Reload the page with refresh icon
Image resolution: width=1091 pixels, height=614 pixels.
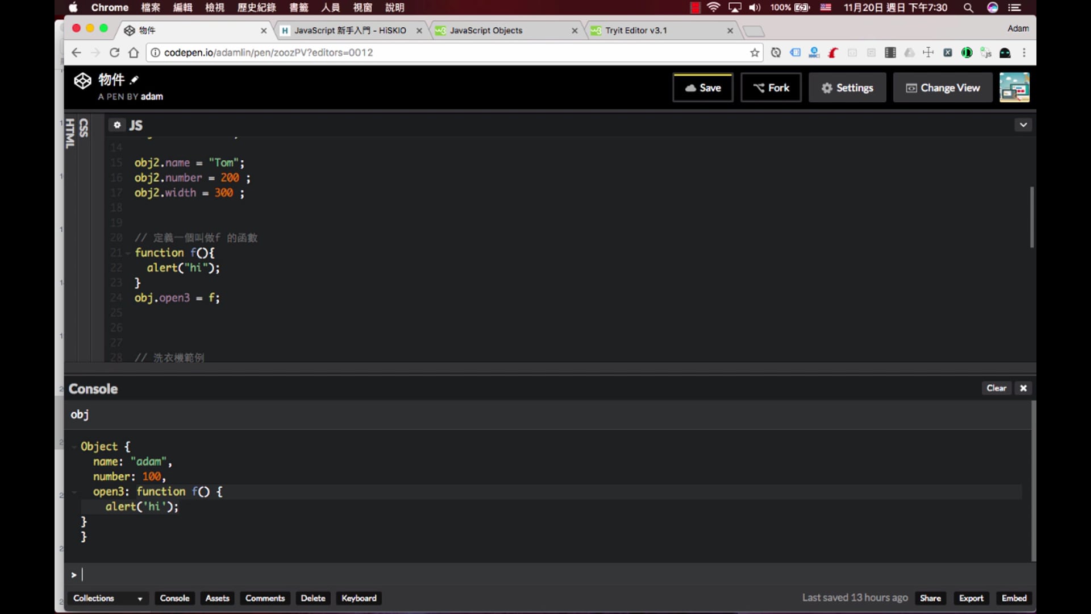[x=114, y=53]
